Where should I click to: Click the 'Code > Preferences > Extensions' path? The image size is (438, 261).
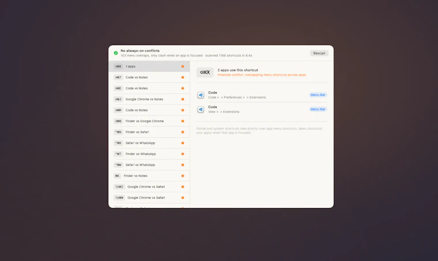click(x=237, y=97)
